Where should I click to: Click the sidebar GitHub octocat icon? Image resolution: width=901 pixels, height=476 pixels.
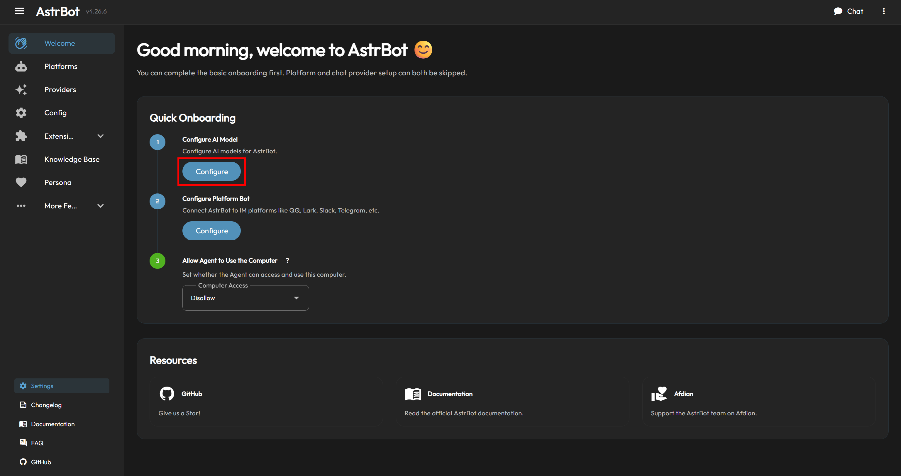[23, 462]
